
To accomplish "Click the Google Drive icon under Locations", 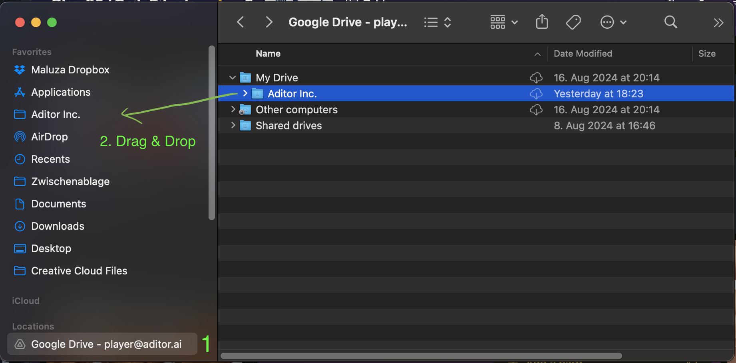I will pos(20,344).
